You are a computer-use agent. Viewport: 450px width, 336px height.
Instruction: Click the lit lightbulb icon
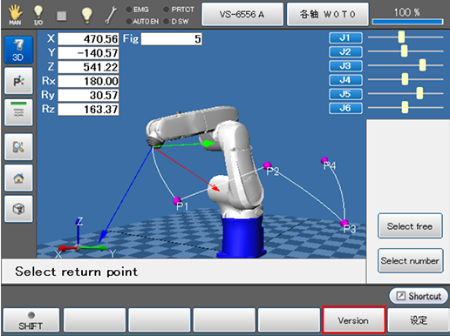pos(86,15)
